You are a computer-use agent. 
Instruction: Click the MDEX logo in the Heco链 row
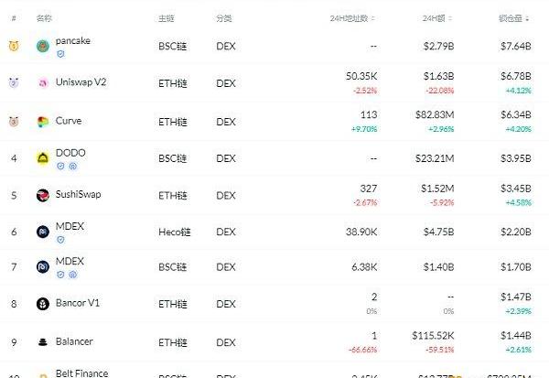pos(43,232)
